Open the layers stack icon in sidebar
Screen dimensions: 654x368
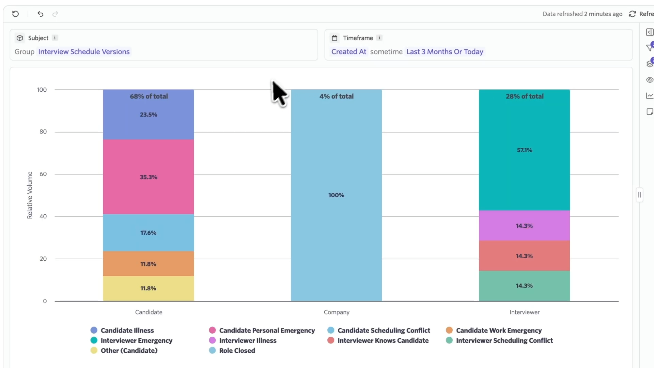coord(650,64)
